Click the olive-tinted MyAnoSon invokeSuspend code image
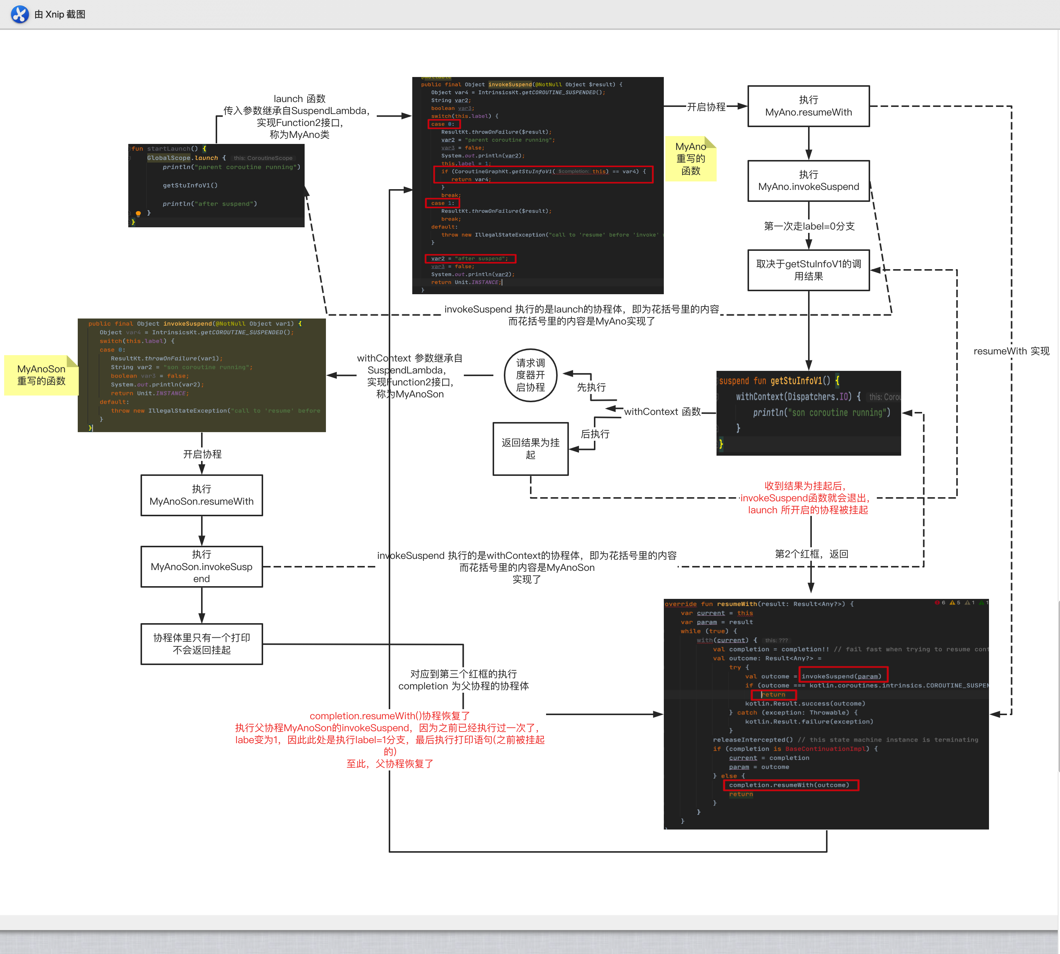This screenshot has width=1060, height=954. [x=202, y=375]
